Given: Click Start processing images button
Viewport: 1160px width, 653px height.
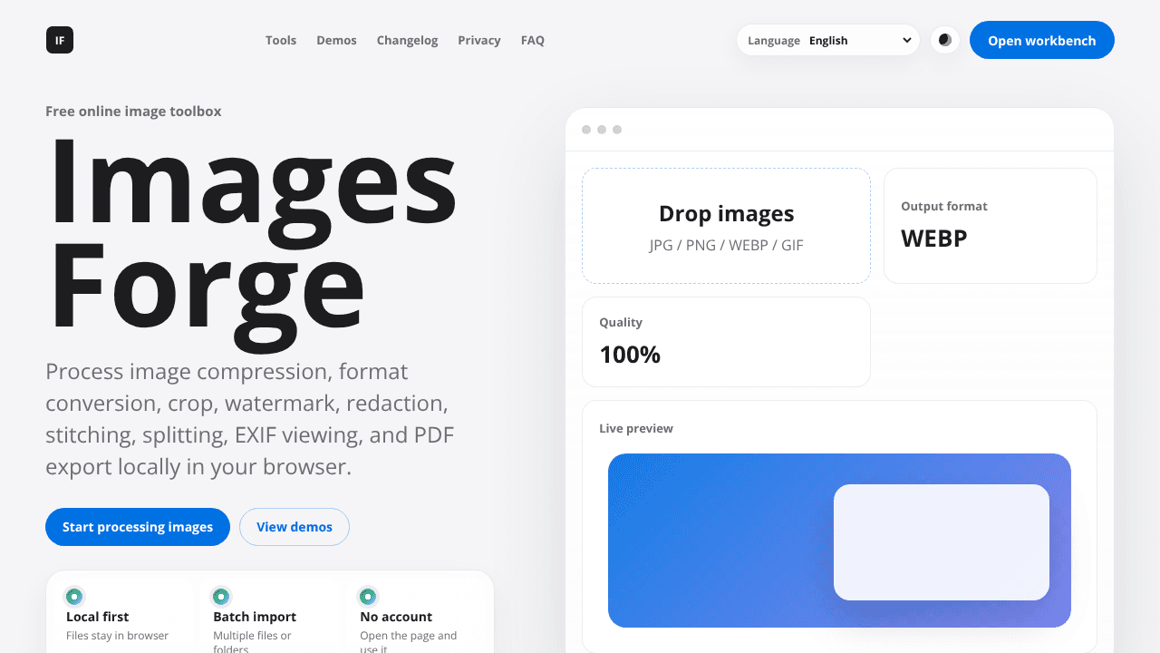Looking at the screenshot, I should (x=138, y=527).
